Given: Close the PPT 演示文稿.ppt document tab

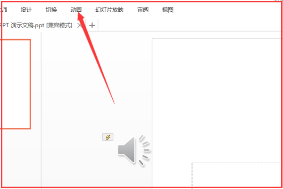Looking at the screenshot, I should 80,25.
